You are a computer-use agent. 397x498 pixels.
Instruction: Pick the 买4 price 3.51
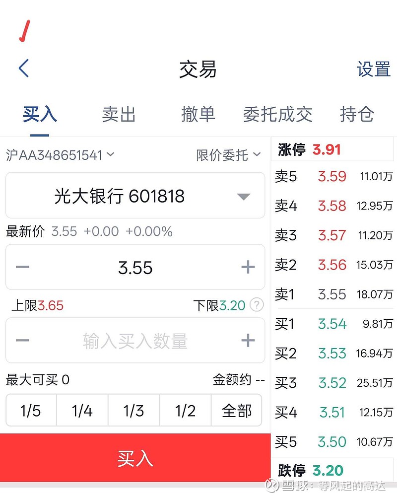point(332,413)
